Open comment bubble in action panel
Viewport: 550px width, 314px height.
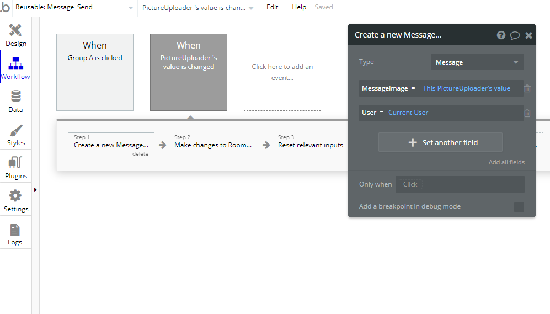[515, 35]
